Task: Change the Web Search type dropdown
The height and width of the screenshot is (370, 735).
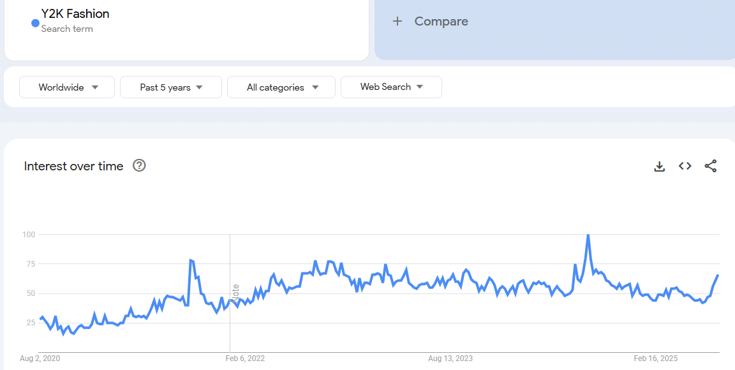Action: pos(391,87)
